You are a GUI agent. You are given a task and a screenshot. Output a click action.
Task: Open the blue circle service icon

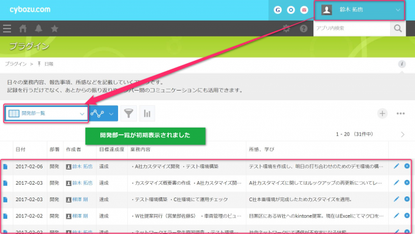(x=291, y=10)
